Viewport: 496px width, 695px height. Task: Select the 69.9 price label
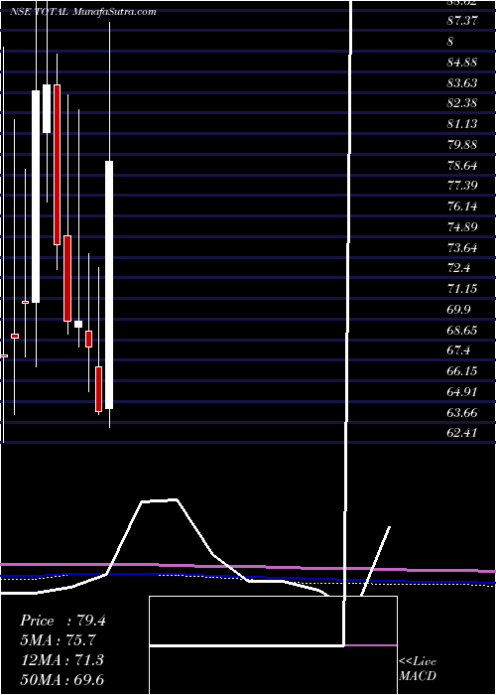pyautogui.click(x=458, y=310)
